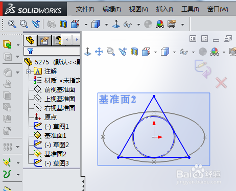Click View Orientation cube in main toolbar
The image size is (236, 191).
[x=75, y=24]
